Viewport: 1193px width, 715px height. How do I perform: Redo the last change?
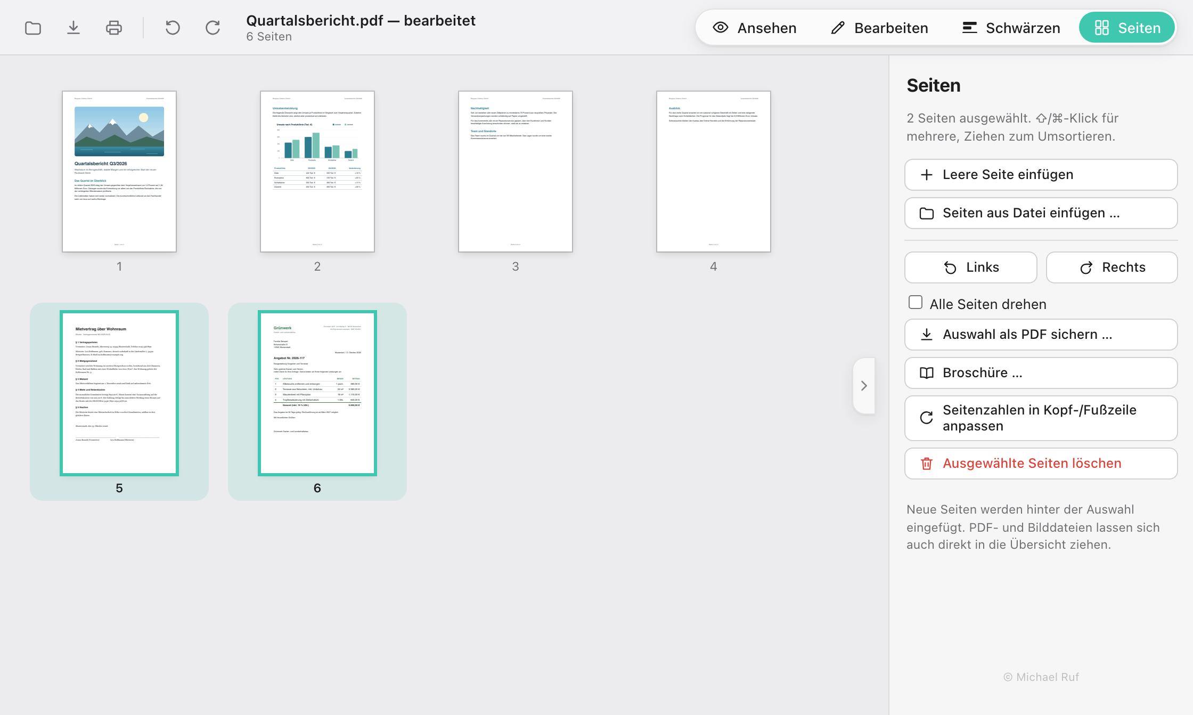213,28
